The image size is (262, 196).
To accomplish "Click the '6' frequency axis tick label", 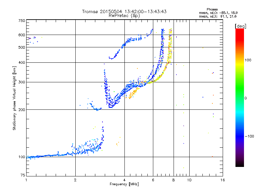I will pyautogui.click(x=153, y=180).
